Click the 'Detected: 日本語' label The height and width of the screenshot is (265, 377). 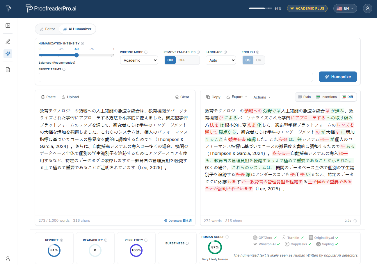point(180,221)
